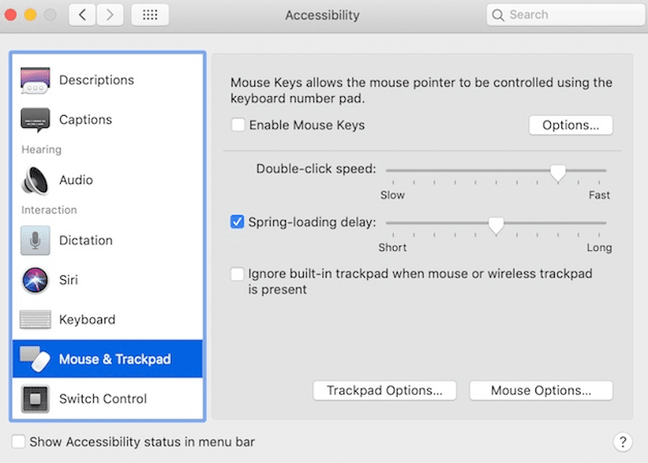648x463 pixels.
Task: Open Mouse Options button
Action: [540, 390]
